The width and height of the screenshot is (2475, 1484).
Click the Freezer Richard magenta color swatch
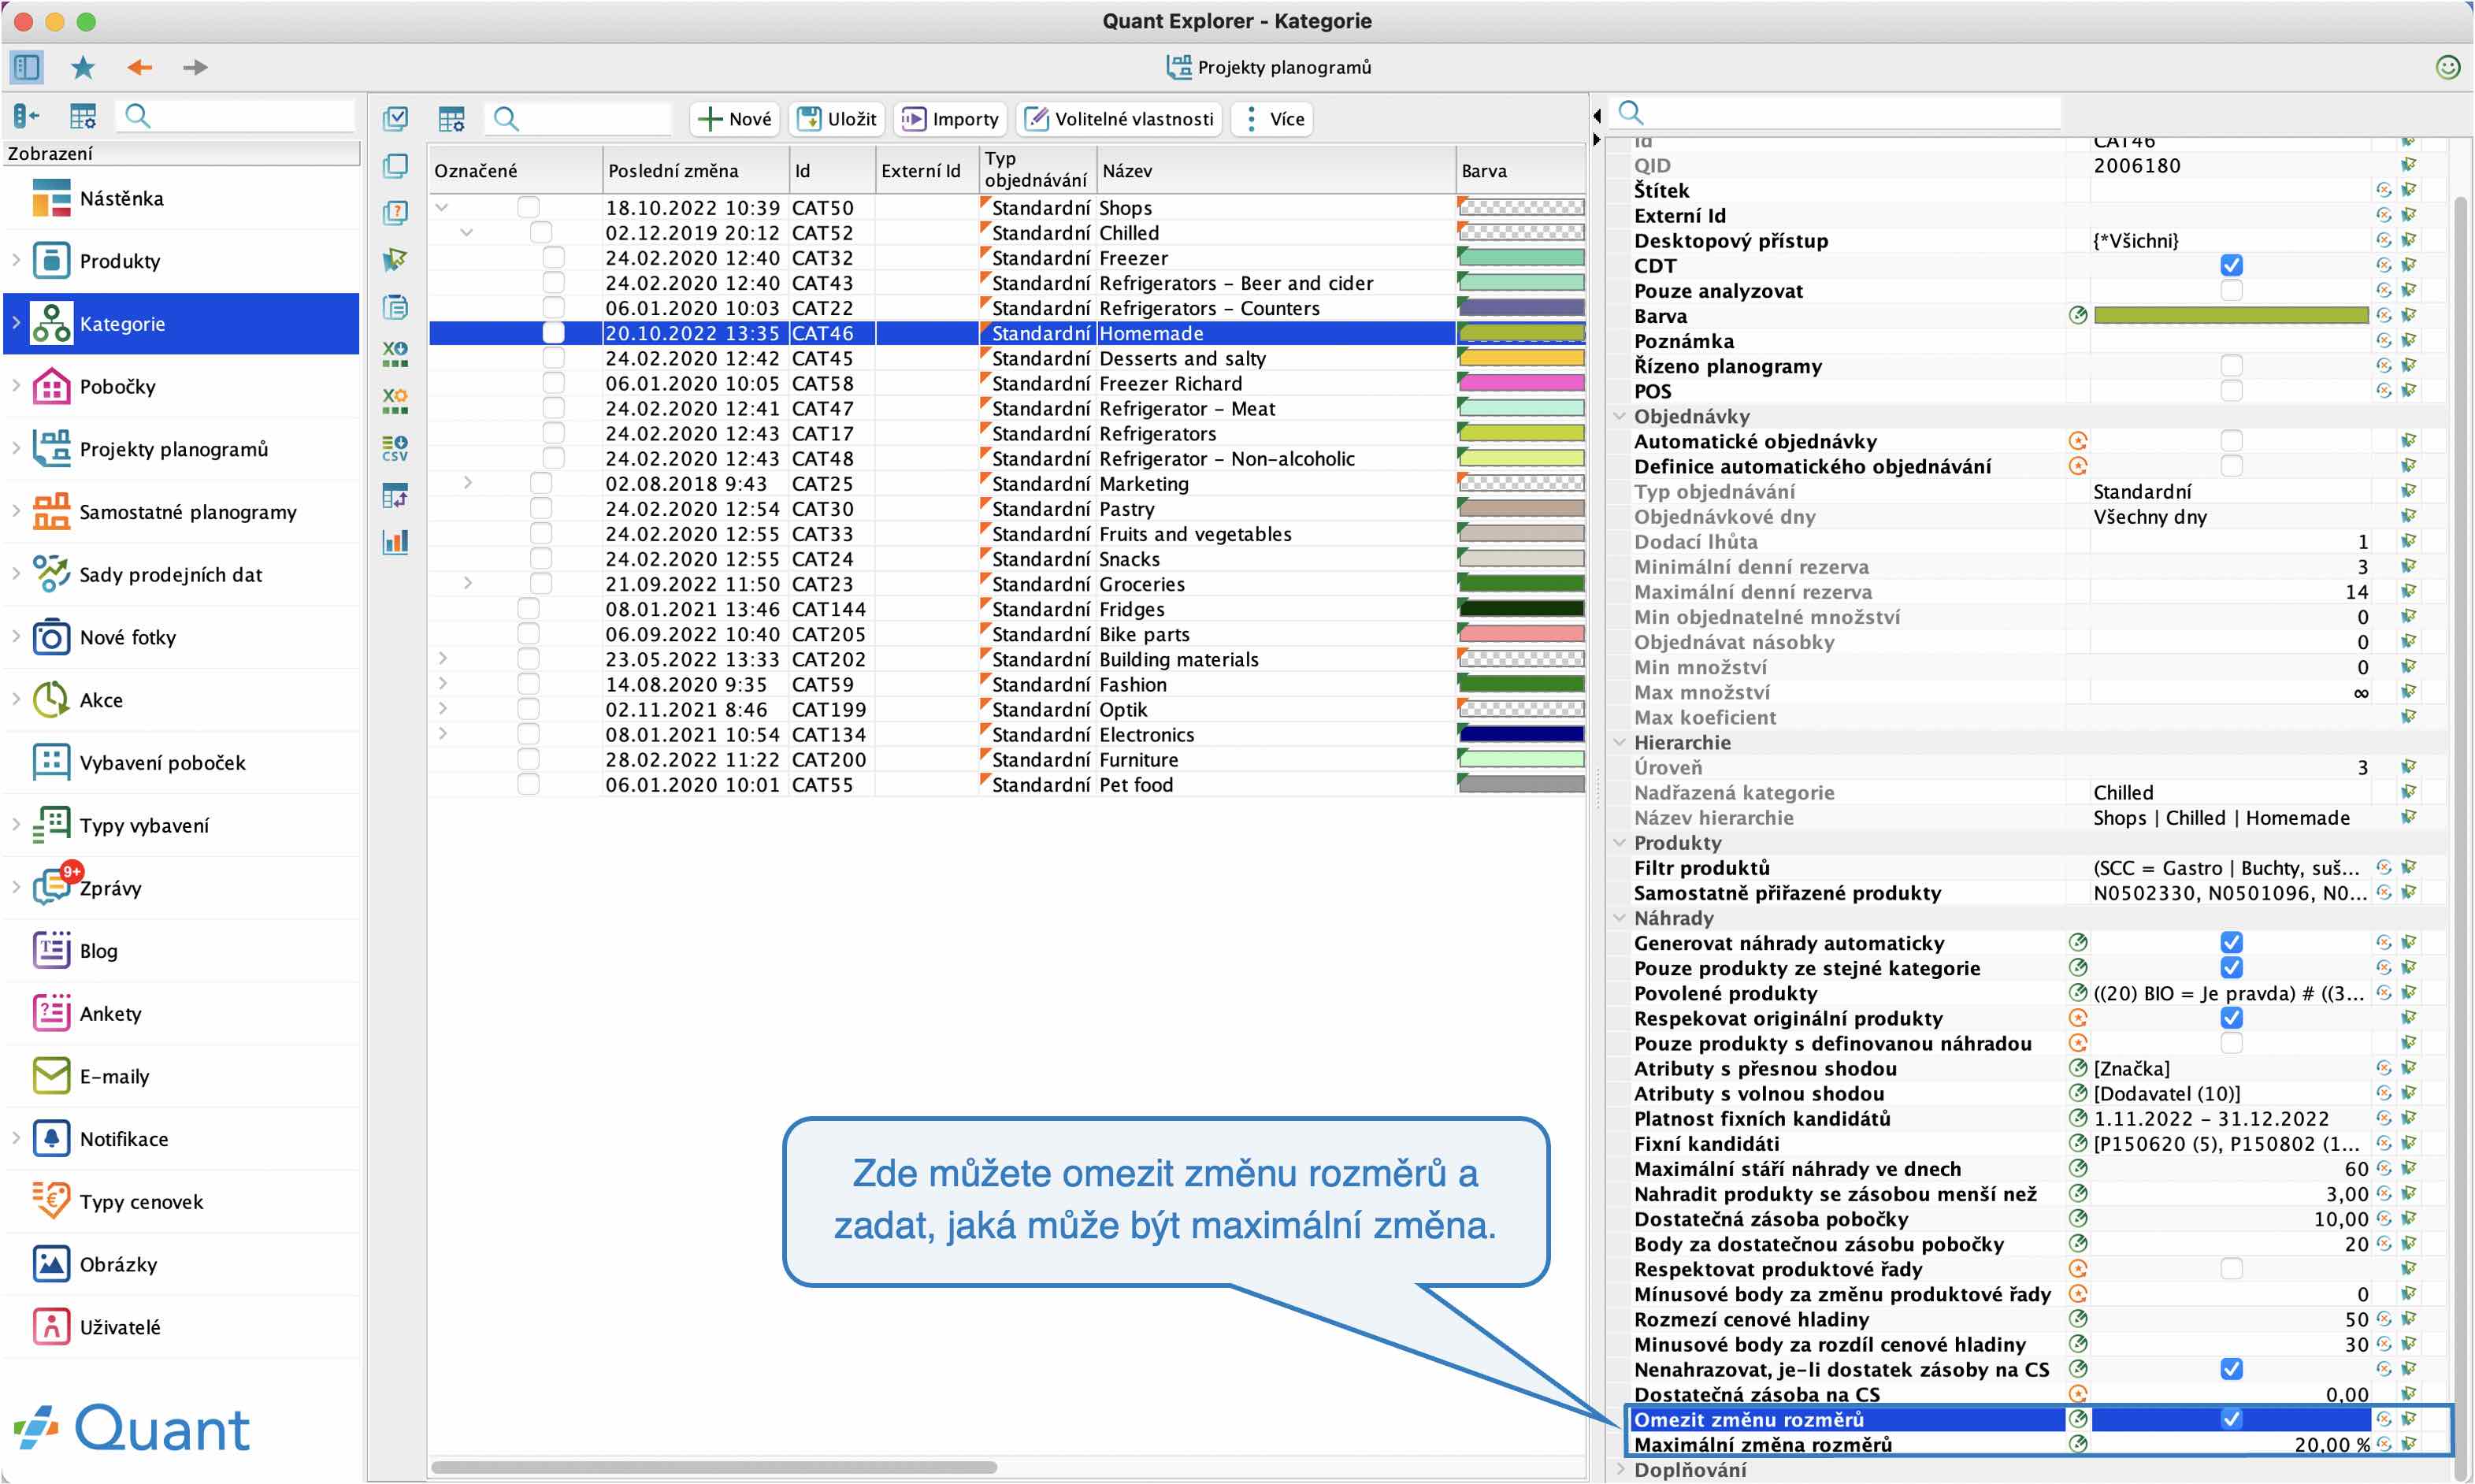[x=1521, y=383]
